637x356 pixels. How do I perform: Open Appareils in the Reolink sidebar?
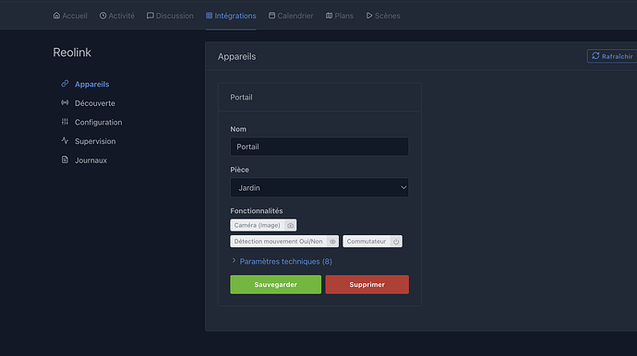tap(91, 84)
